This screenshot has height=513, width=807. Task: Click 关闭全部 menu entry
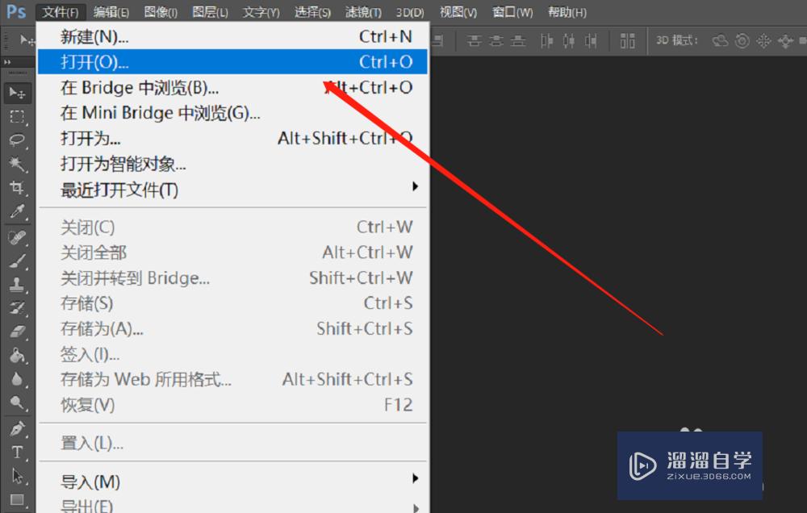[x=232, y=252]
